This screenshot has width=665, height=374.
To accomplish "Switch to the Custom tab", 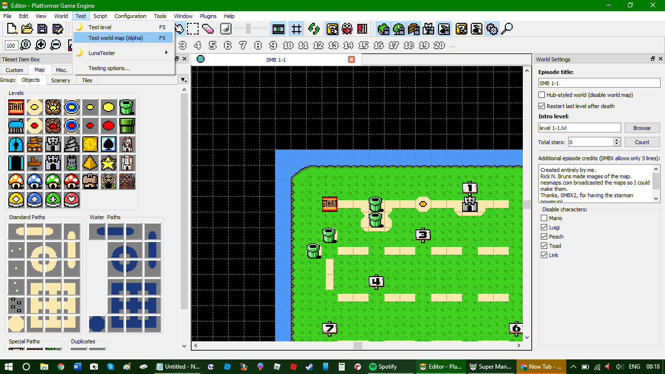I will click(14, 70).
